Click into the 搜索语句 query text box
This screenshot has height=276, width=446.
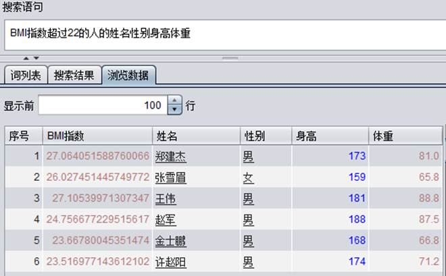pos(223,32)
